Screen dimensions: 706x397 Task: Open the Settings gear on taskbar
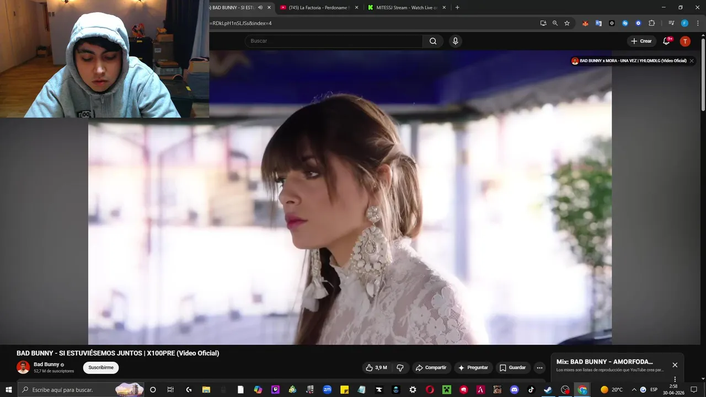pos(413,390)
